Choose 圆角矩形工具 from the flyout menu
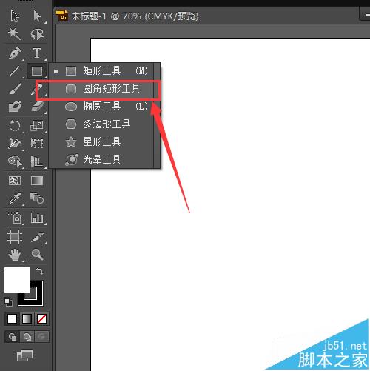The image size is (370, 371). 101,89
